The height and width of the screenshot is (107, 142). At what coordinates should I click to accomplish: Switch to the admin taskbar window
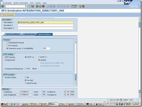coord(72,104)
